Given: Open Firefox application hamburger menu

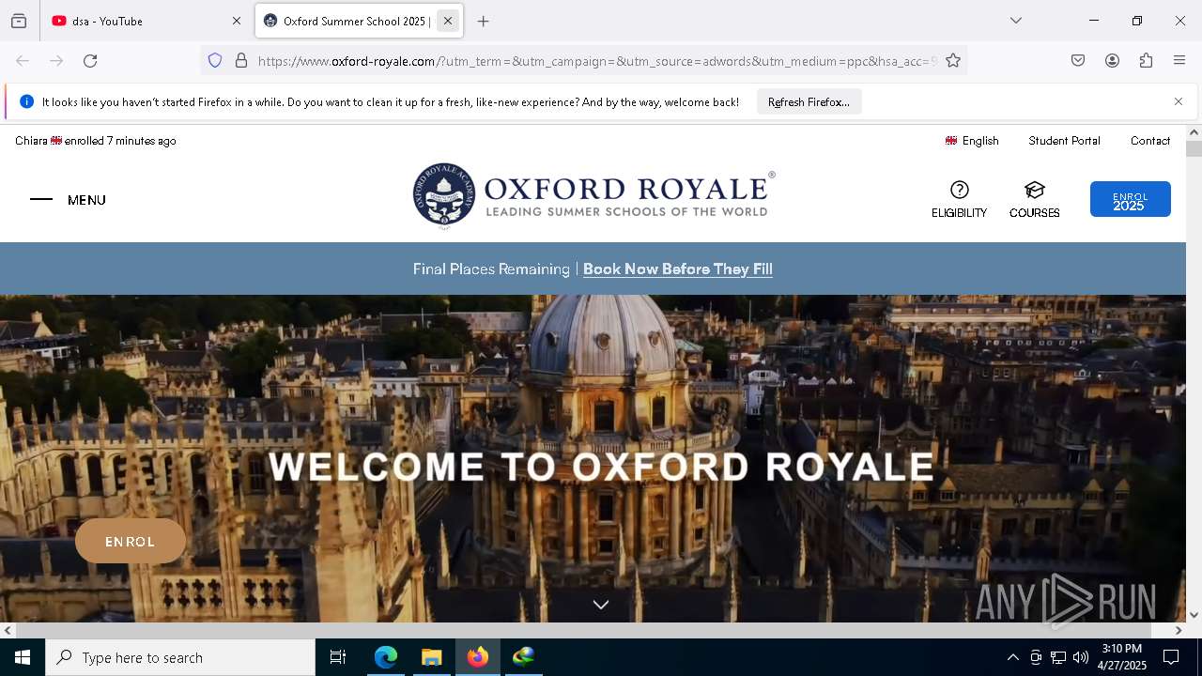Looking at the screenshot, I should (x=1179, y=61).
